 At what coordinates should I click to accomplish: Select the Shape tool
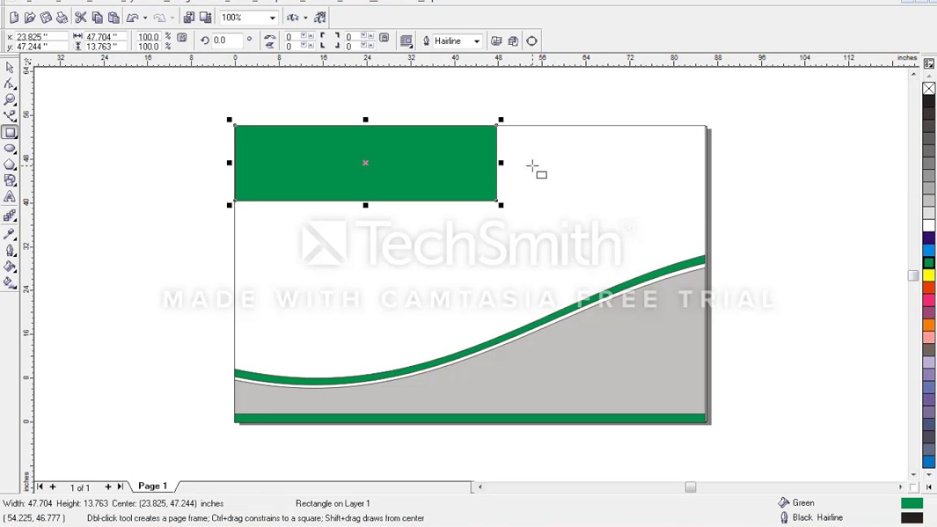tap(10, 83)
